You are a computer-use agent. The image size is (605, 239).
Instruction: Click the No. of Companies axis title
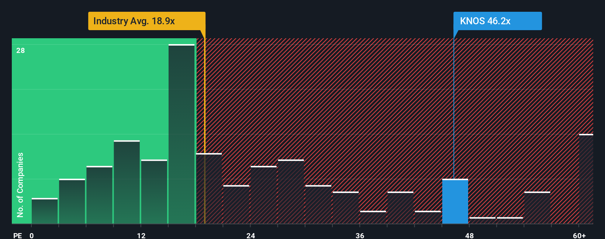pos(20,185)
